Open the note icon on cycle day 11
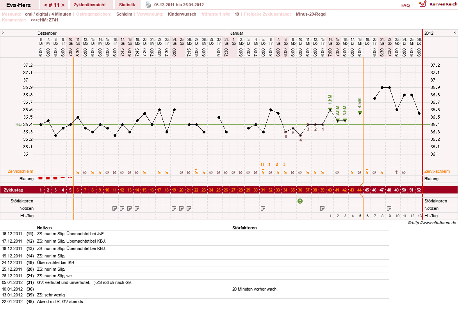 click(x=115, y=208)
